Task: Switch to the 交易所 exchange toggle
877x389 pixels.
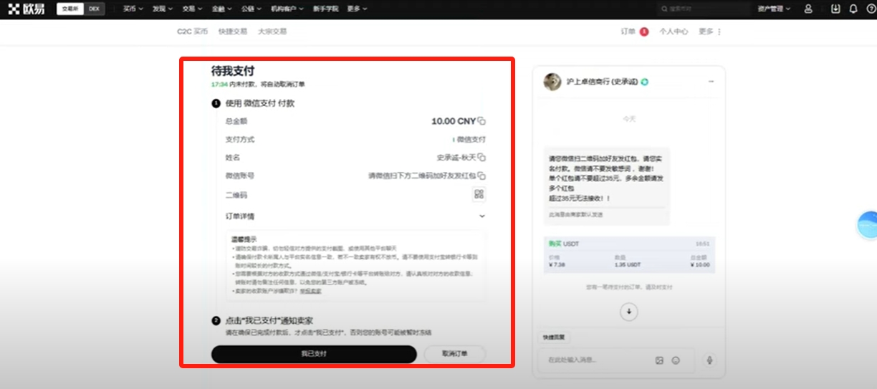Action: click(70, 9)
